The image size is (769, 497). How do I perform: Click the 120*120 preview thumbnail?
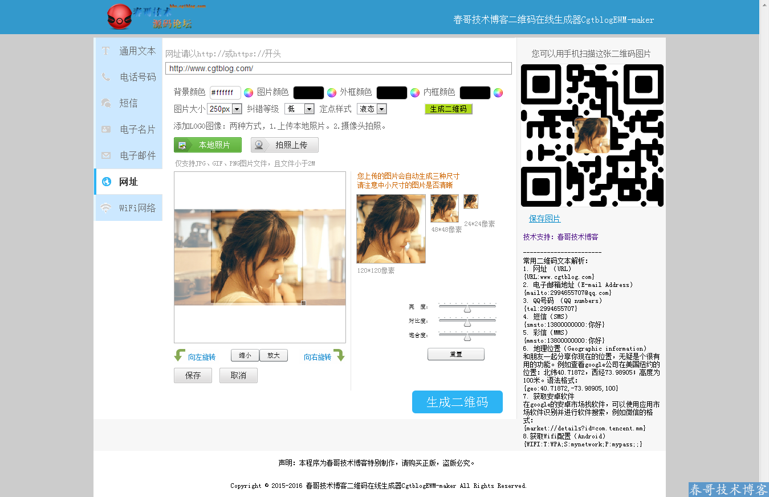tap(391, 229)
